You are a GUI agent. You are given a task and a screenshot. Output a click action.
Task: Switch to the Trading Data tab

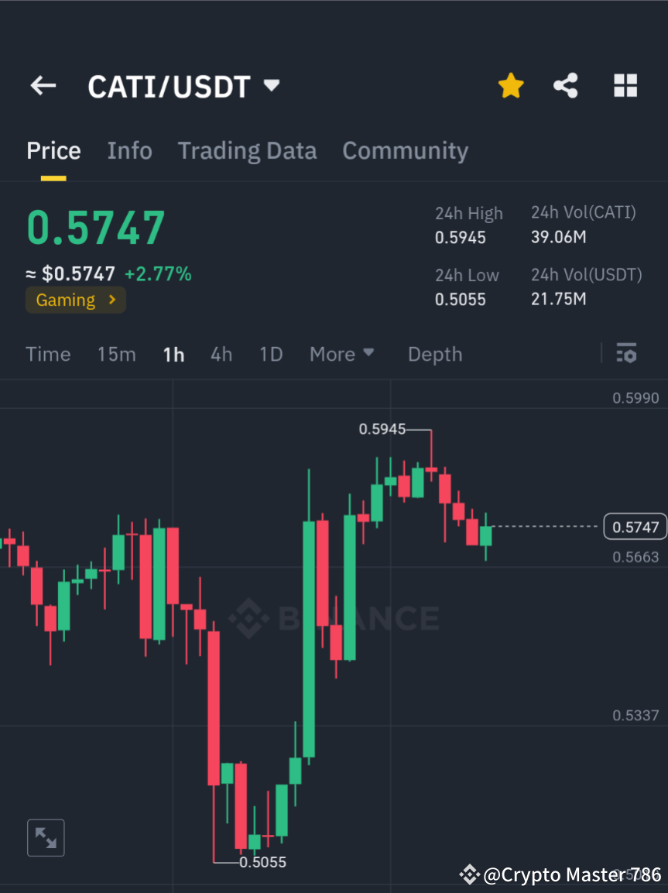point(247,151)
